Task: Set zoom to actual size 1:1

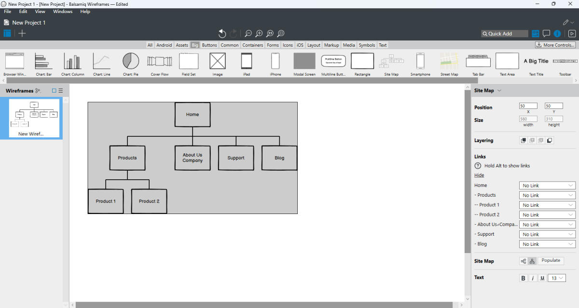Action: click(x=270, y=33)
